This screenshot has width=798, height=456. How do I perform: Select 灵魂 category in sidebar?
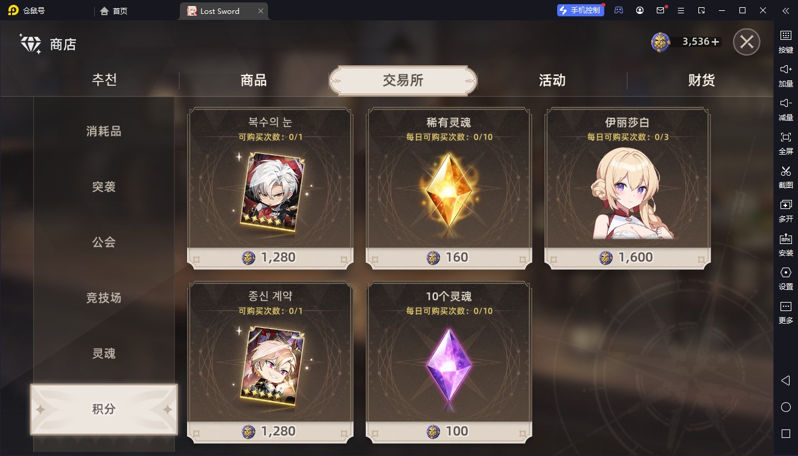tap(104, 353)
